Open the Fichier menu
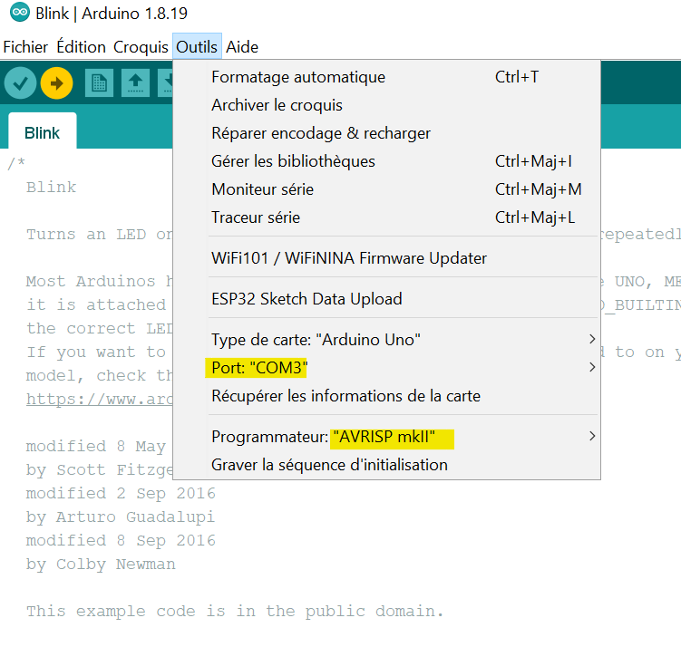Image resolution: width=681 pixels, height=647 pixels. (25, 47)
